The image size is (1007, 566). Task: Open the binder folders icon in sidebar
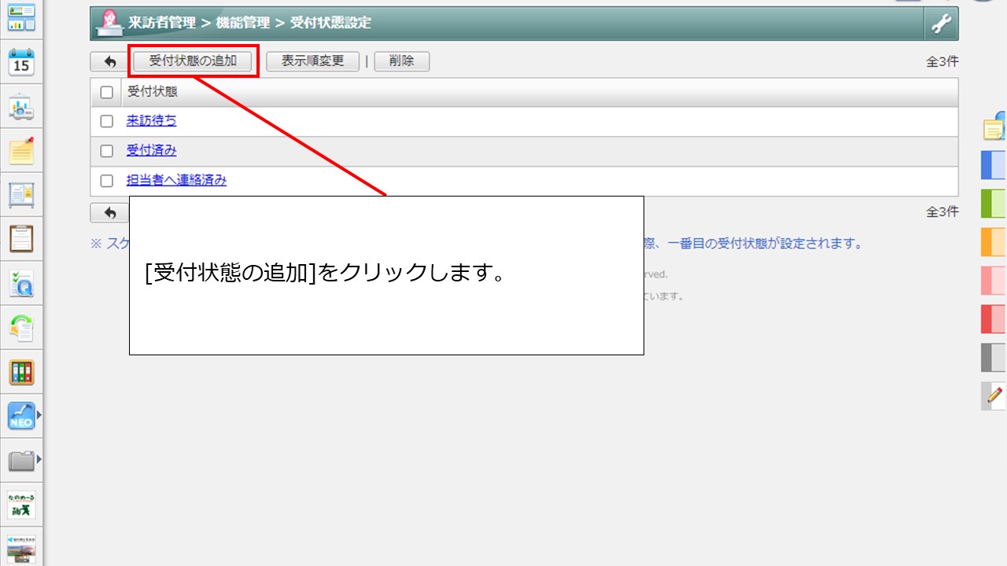(x=21, y=372)
